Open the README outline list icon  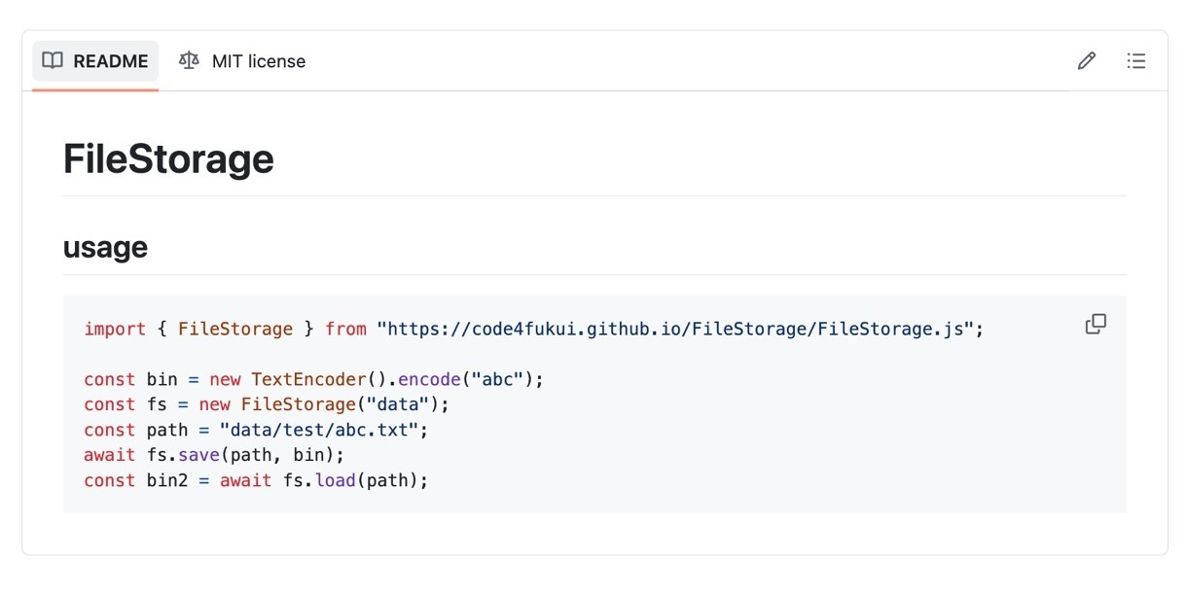[x=1135, y=61]
